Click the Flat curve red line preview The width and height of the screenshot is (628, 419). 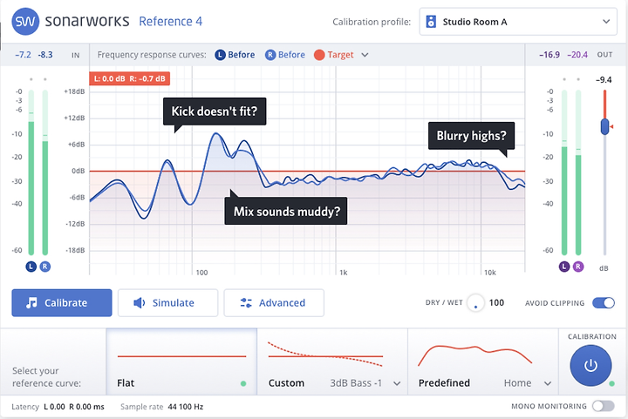181,355
